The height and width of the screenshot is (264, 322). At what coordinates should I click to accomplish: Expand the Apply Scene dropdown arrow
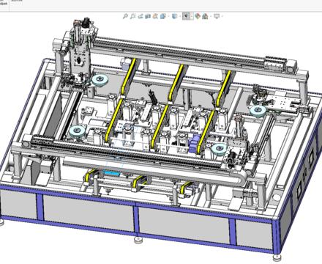[x=211, y=16]
